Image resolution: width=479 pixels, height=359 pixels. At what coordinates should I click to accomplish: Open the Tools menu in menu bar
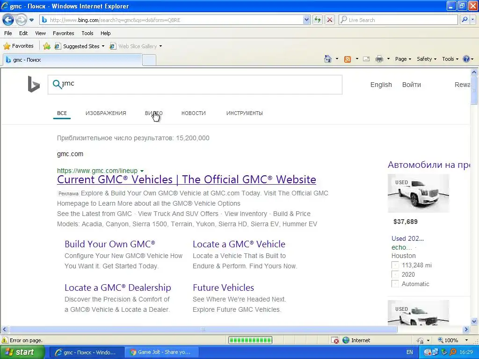87,33
